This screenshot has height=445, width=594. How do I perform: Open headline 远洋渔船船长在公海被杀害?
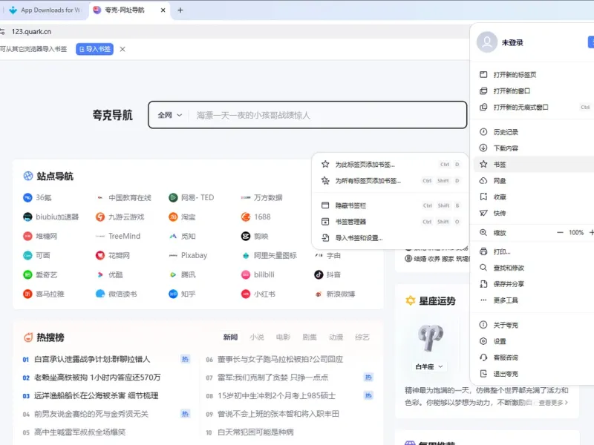click(97, 395)
